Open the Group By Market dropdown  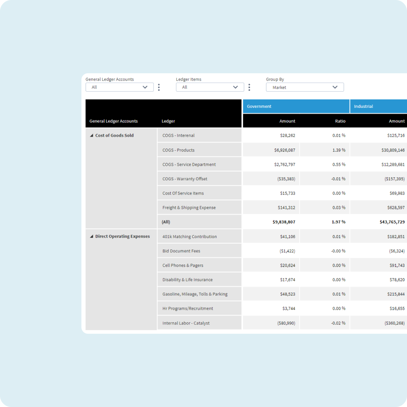tap(305, 87)
